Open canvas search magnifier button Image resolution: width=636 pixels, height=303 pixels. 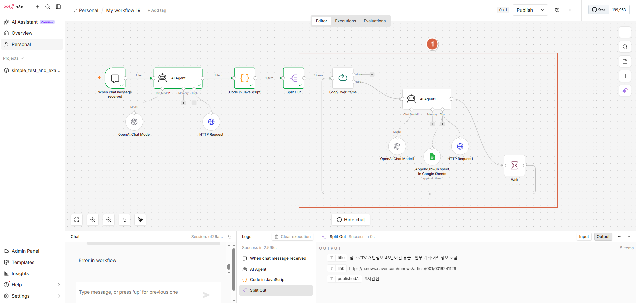(x=625, y=47)
